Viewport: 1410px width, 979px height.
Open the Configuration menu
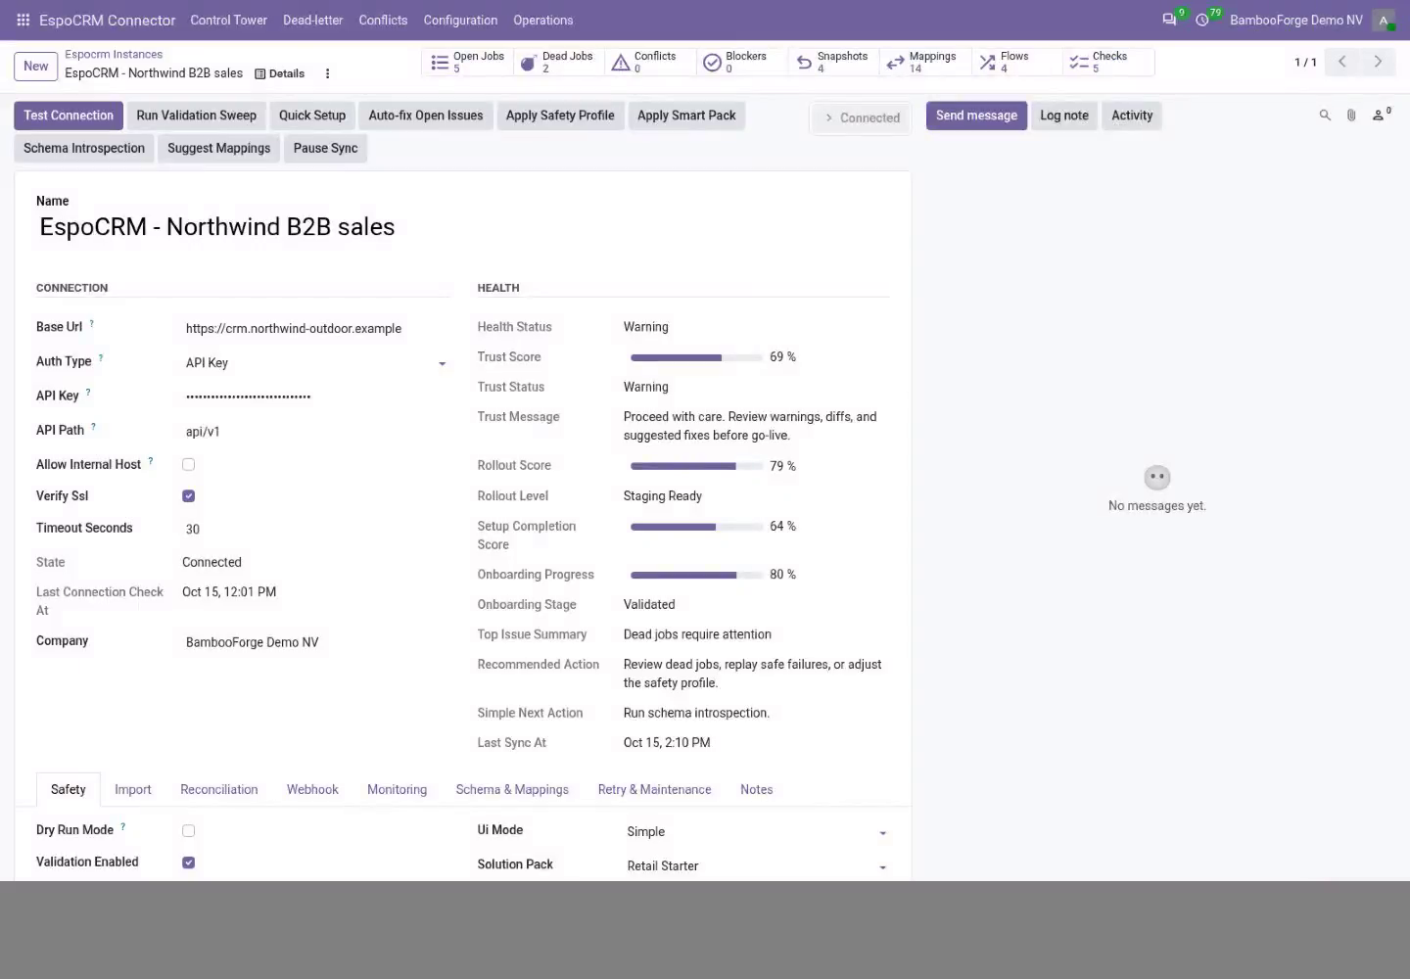coord(460,20)
